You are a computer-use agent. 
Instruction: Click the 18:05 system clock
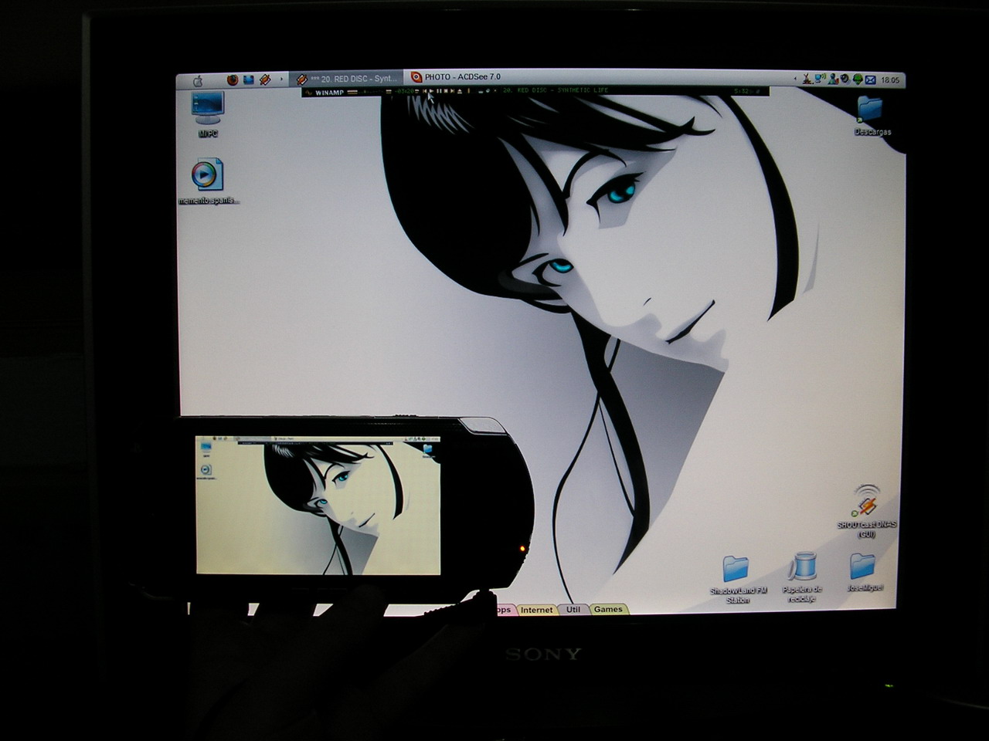point(890,80)
